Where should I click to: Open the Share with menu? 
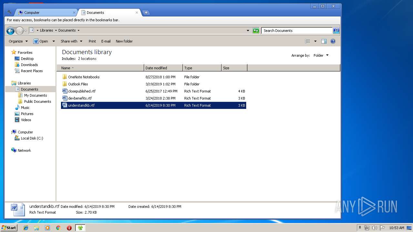click(x=71, y=41)
